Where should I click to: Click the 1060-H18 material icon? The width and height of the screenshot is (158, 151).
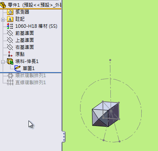[x=10, y=26]
